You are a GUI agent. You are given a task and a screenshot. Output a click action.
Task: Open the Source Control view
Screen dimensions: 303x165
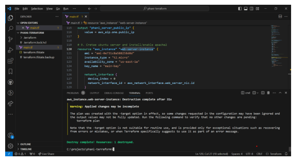tap(11, 39)
